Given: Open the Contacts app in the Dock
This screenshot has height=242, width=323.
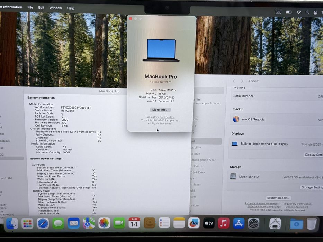Looking at the screenshot, I should click(x=149, y=223).
